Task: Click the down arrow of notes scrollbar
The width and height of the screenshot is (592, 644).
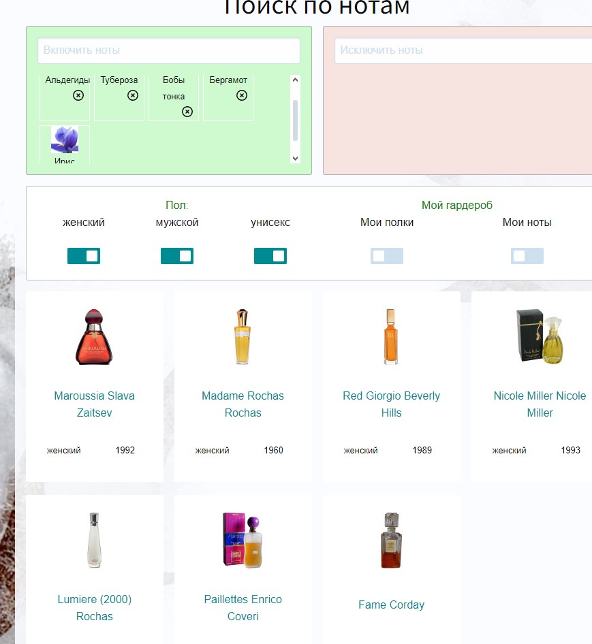Action: pyautogui.click(x=295, y=158)
